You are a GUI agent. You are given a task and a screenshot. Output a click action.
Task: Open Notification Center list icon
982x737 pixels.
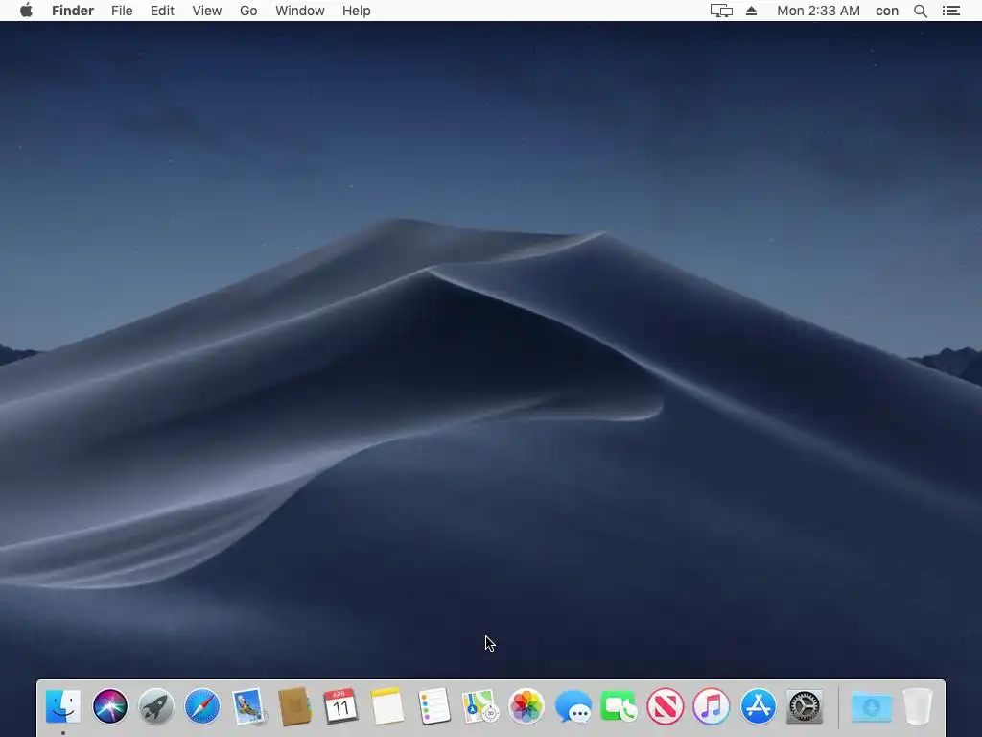click(951, 11)
